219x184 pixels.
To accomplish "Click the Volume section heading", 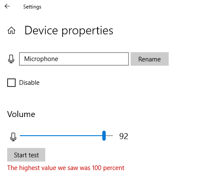I will [21, 114].
